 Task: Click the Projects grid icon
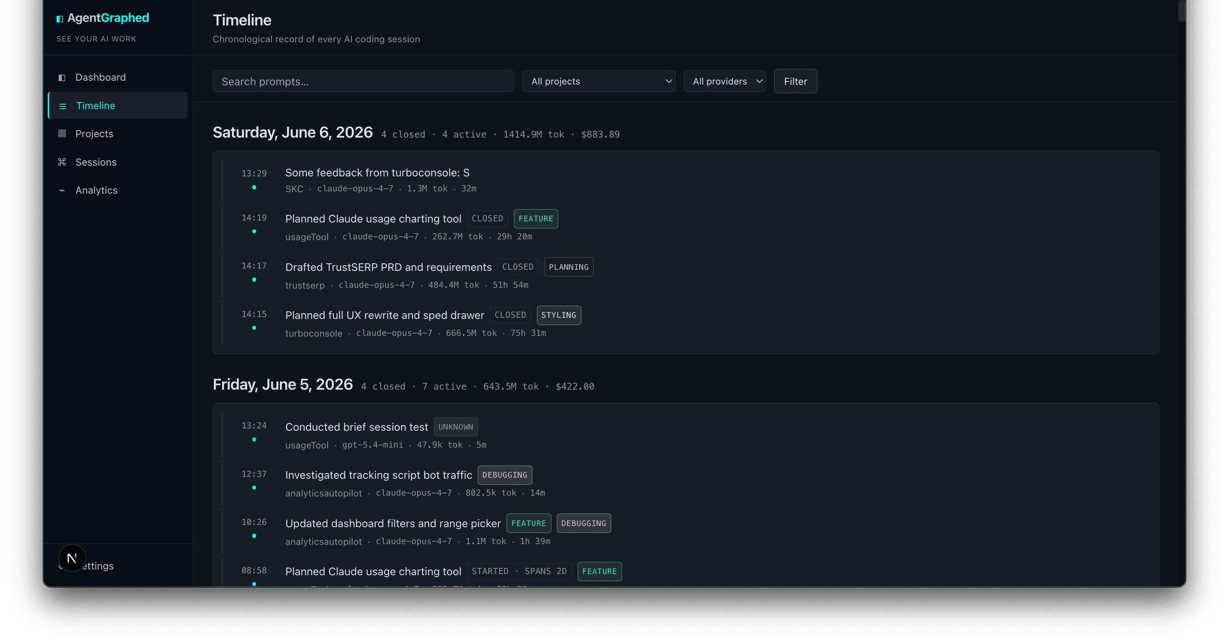tap(62, 133)
